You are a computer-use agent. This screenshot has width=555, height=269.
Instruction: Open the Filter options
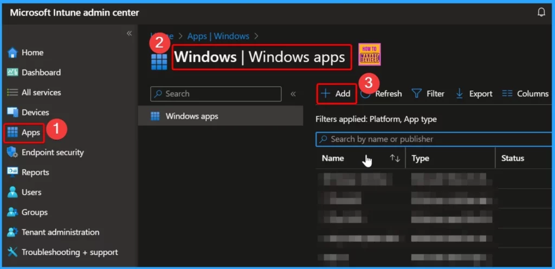(x=428, y=94)
